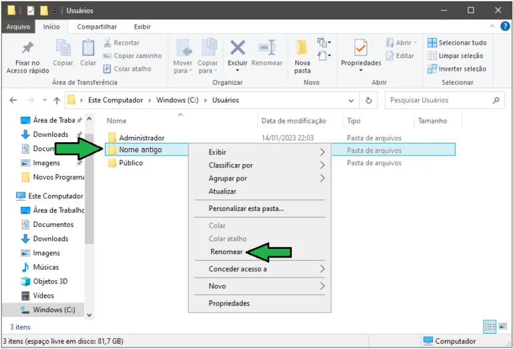The height and width of the screenshot is (349, 513).
Task: Open the Abrir ribbon dropdown
Action: click(x=401, y=43)
